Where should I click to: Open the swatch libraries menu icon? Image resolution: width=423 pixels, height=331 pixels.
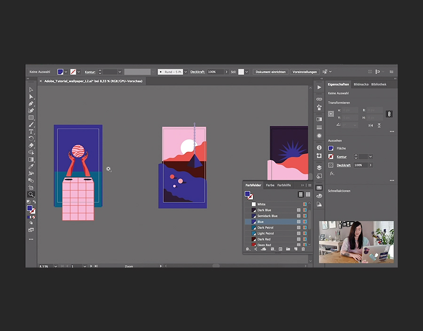point(248,249)
